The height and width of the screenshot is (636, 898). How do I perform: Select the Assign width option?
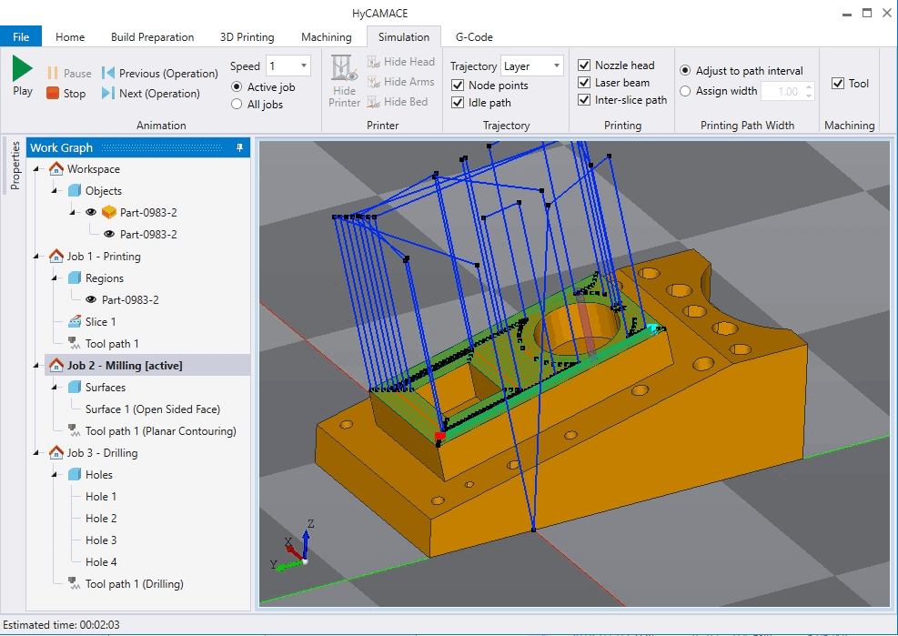tap(685, 90)
